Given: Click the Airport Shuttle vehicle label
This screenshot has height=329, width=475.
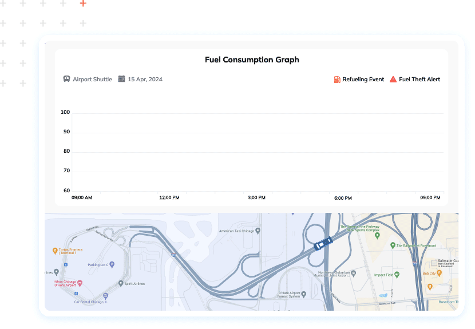Looking at the screenshot, I should [x=92, y=80].
